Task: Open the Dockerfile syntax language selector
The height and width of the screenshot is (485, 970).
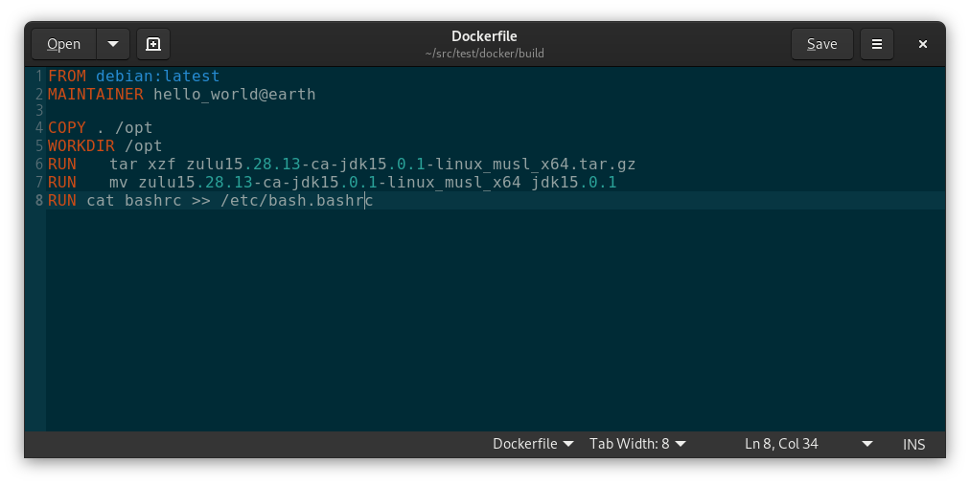Action: [x=533, y=444]
